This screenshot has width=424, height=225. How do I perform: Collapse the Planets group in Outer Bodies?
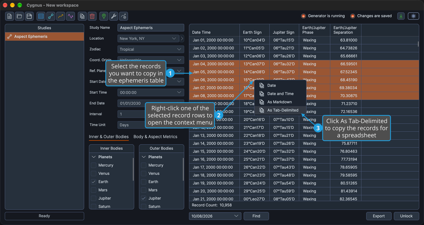coord(144,157)
